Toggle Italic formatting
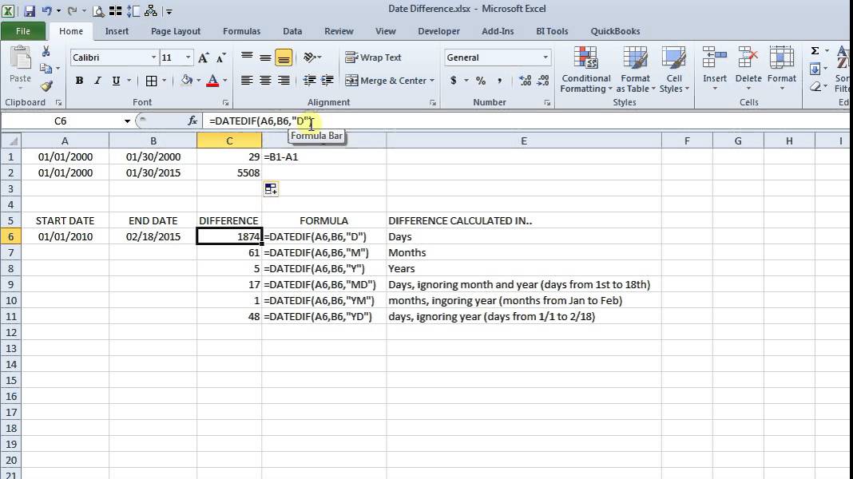Image resolution: width=853 pixels, height=479 pixels. pyautogui.click(x=98, y=81)
